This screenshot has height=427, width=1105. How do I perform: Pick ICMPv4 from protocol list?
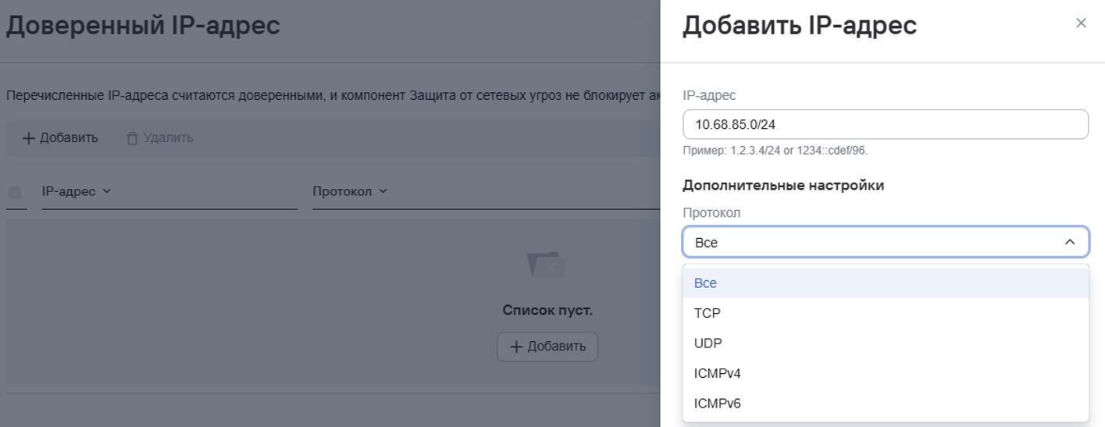coord(886,373)
